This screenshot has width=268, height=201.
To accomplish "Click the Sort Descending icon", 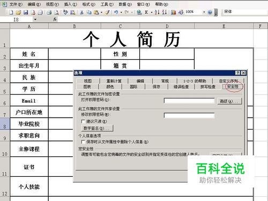I will [x=165, y=12].
